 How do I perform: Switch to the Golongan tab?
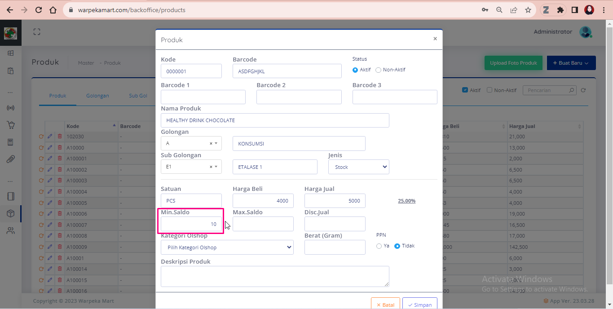pos(97,96)
